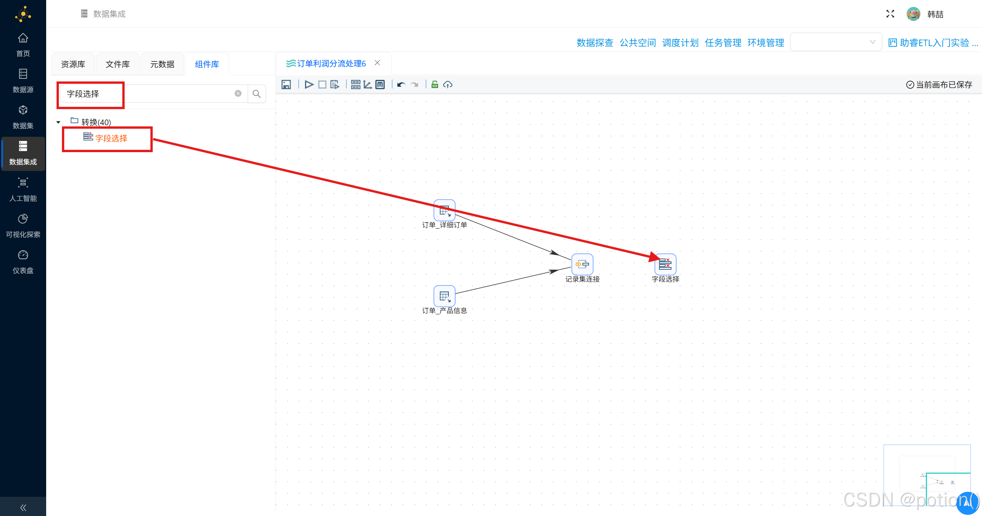The image size is (982, 516).
Task: Toggle the M minimap toolbar icon
Action: coord(380,85)
